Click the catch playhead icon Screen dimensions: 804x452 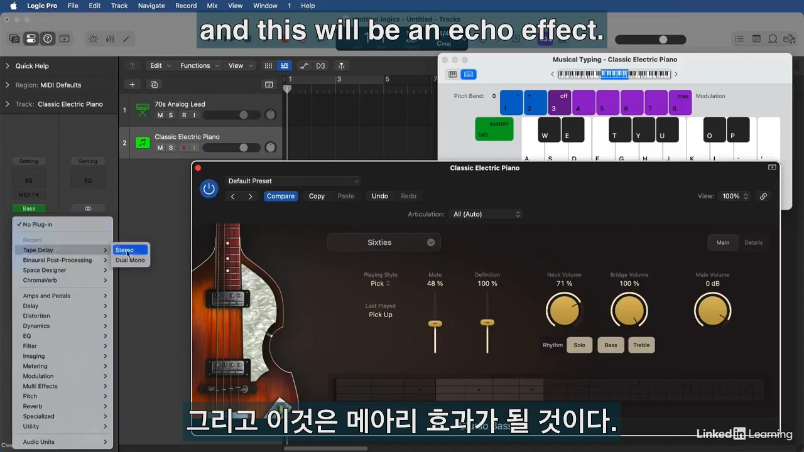click(x=341, y=66)
